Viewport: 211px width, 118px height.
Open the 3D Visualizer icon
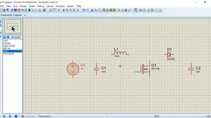pos(22,10)
